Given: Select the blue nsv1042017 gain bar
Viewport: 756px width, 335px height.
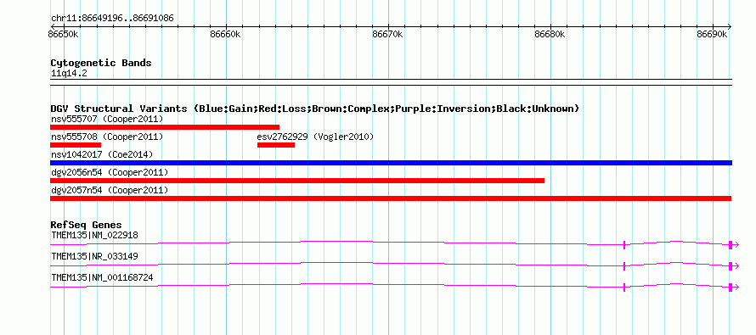Looking at the screenshot, I should point(391,163).
